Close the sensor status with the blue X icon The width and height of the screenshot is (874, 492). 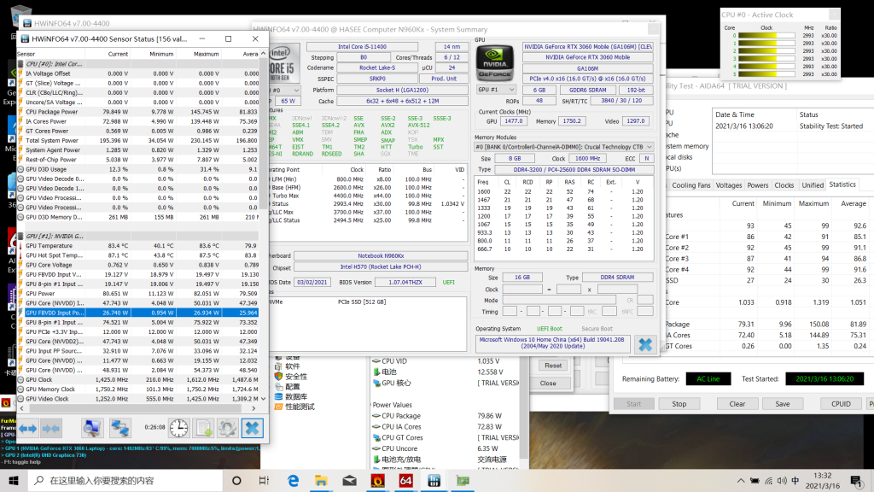pyautogui.click(x=252, y=429)
